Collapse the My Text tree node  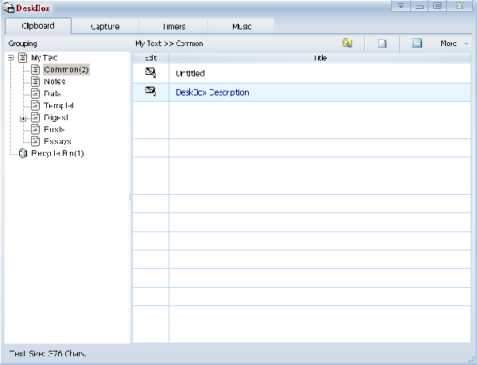(11, 57)
